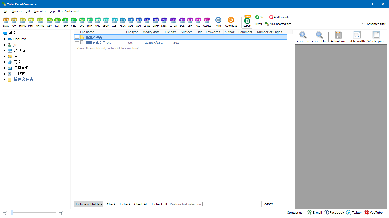
Task: Click the thumbnail size slider handle
Action: (12, 213)
